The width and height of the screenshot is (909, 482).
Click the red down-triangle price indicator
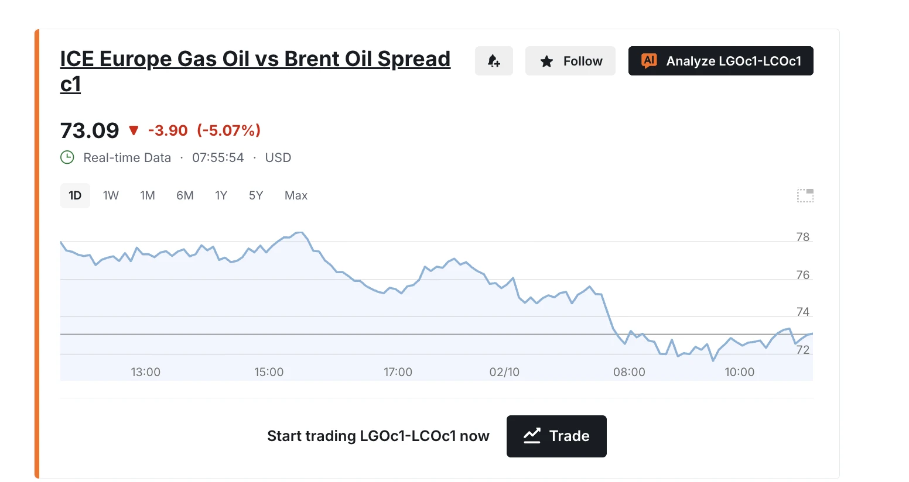(134, 130)
